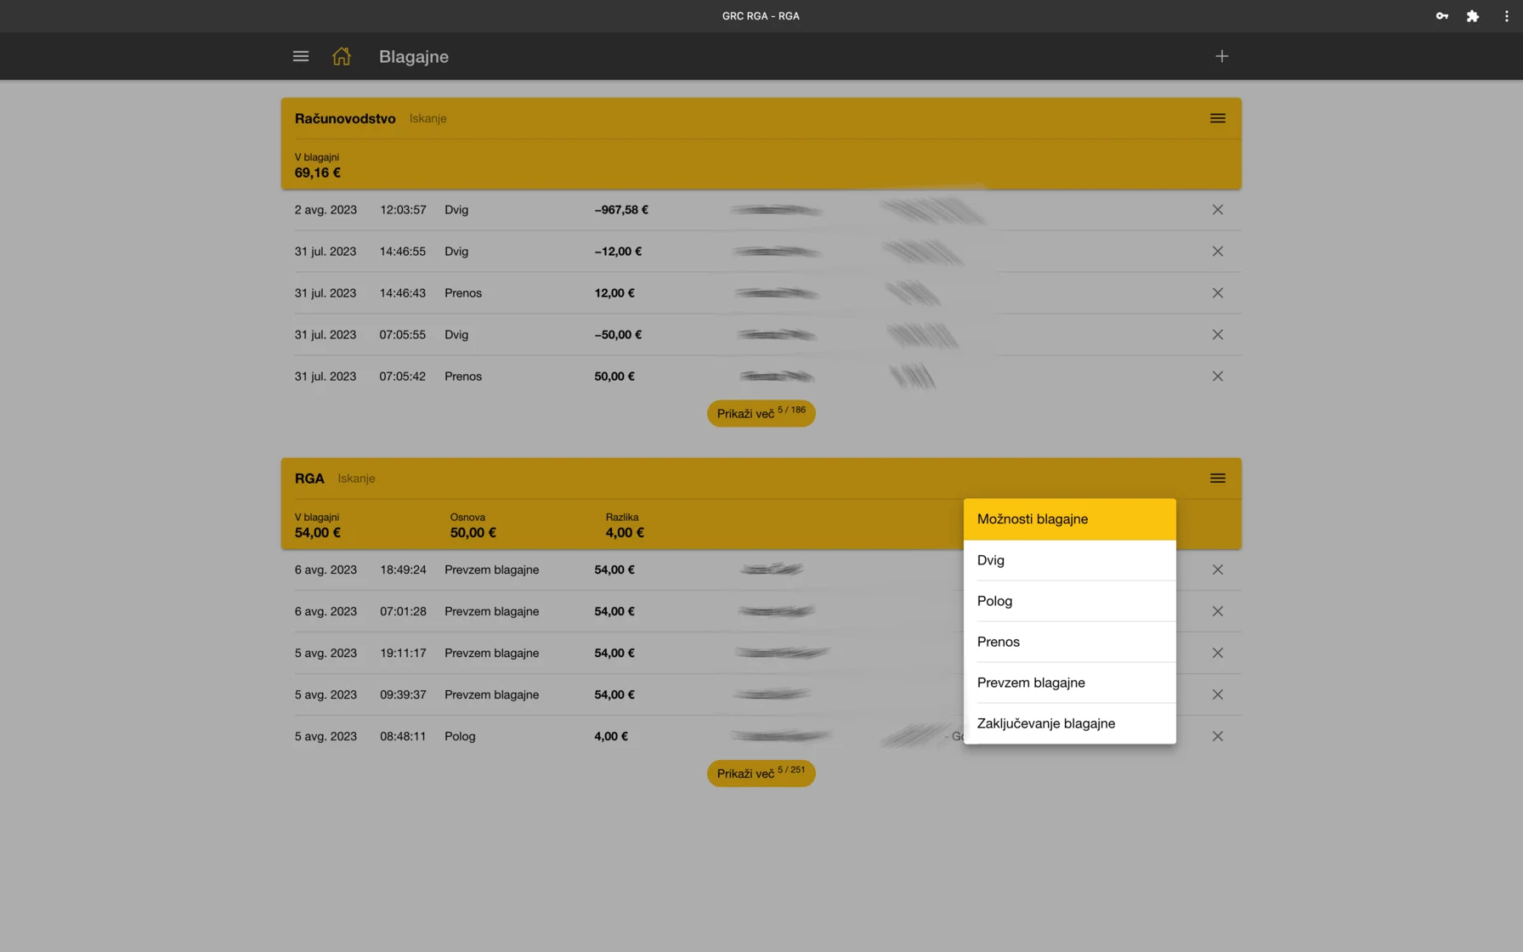Open the Računovodstvo register options menu
Viewport: 1523px width, 952px height.
point(1217,118)
